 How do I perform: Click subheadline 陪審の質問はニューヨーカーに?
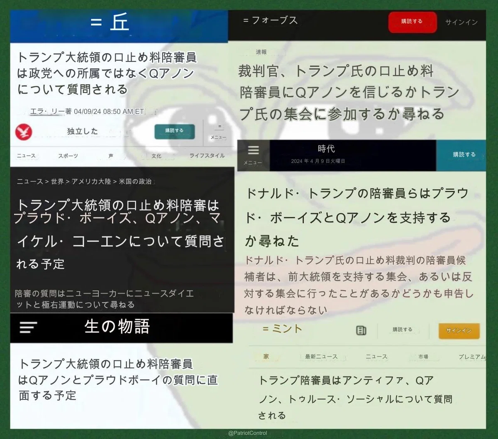click(x=104, y=299)
